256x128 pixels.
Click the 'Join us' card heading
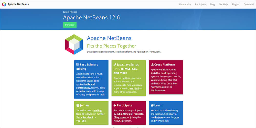85,105
